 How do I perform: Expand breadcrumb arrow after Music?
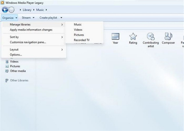pyautogui.click(x=46, y=10)
